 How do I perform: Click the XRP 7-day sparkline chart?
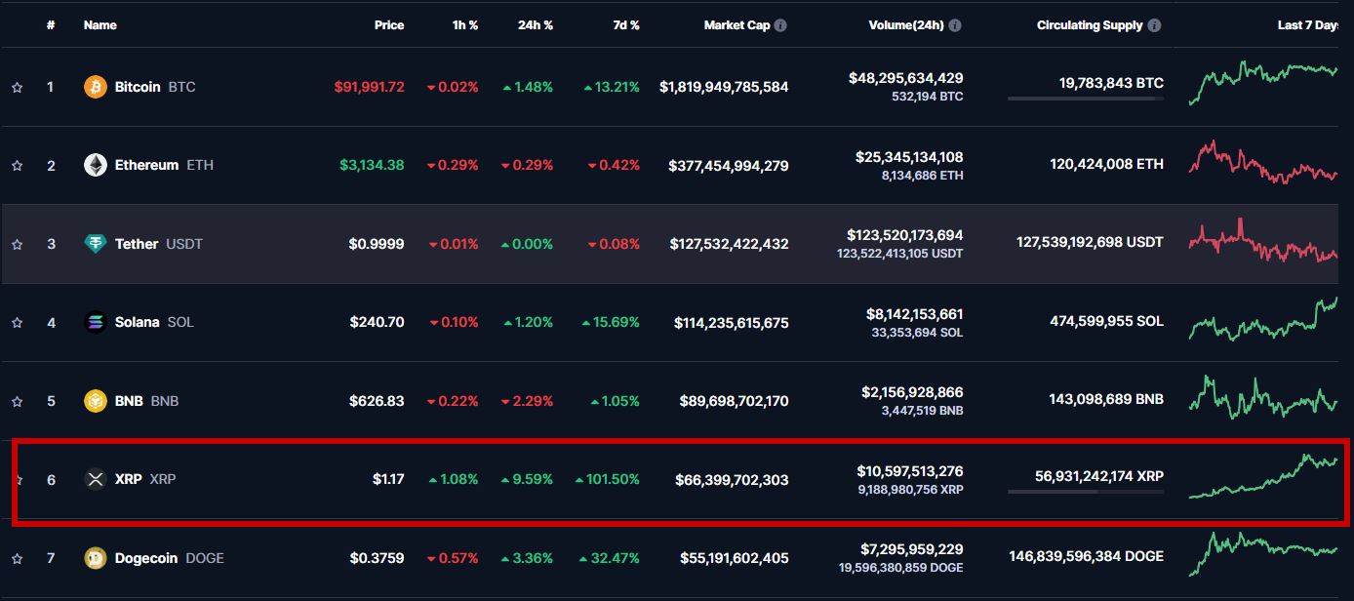tap(1263, 479)
